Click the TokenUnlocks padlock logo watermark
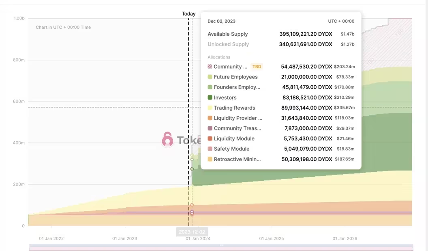 click(167, 140)
